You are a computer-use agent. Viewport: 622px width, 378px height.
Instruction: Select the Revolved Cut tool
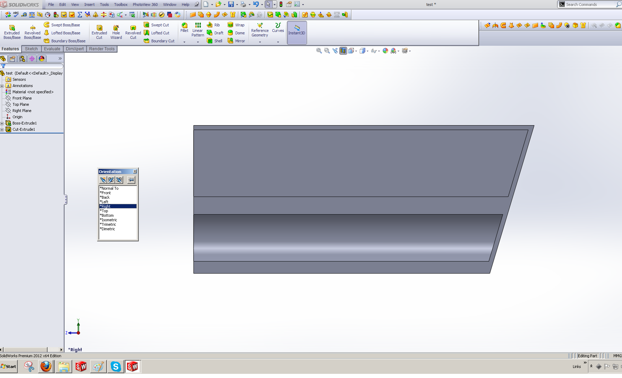133,31
